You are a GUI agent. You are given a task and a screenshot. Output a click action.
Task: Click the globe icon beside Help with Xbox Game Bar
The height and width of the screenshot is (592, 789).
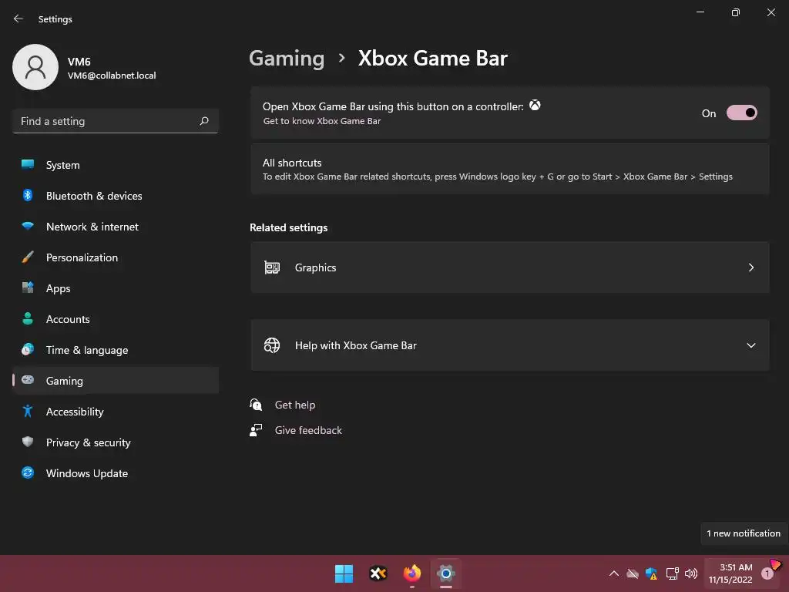click(272, 345)
